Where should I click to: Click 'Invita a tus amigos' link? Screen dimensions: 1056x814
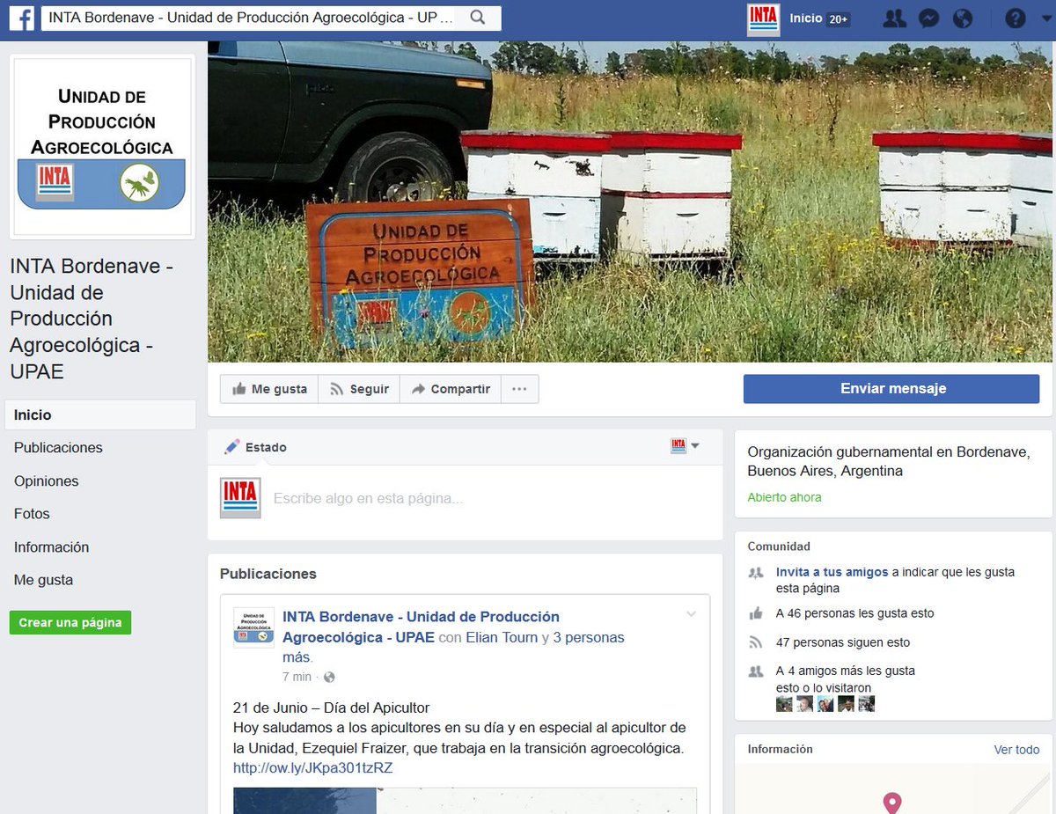point(832,572)
